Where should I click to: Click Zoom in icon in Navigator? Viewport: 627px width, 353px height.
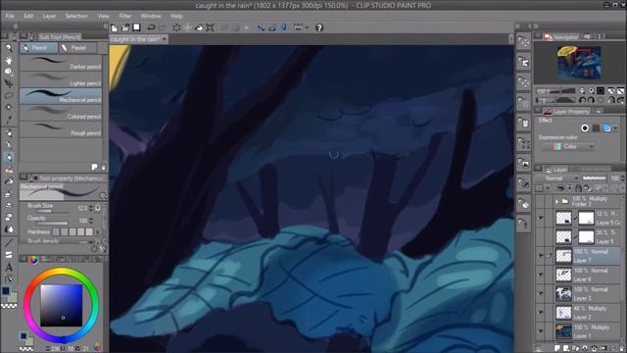591,91
